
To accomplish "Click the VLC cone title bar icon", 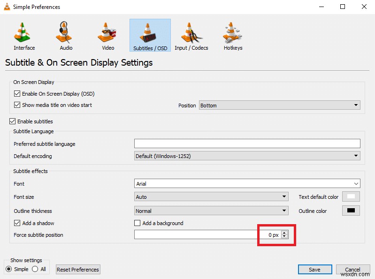I will pos(7,7).
